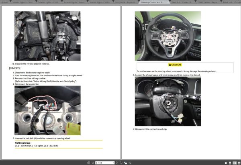Viewport: 241px width, 165px height.
Task: Click step 'Loosen the shroud upper and lower screw'
Action: (x=167, y=75)
